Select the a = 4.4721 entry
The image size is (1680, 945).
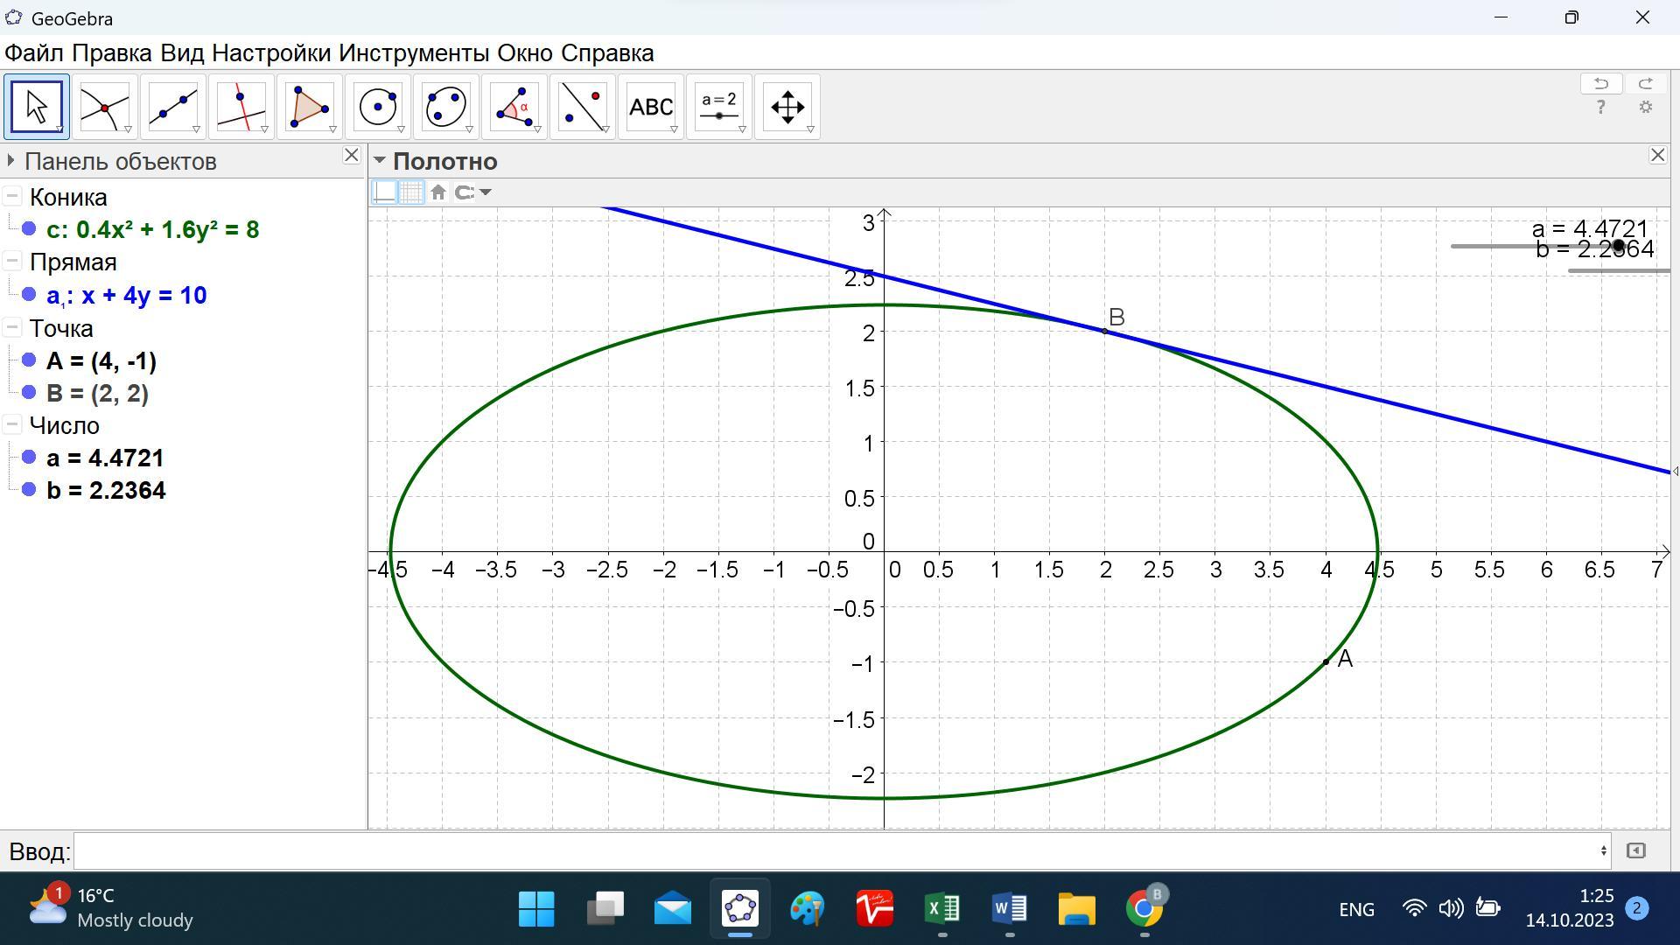tap(105, 458)
